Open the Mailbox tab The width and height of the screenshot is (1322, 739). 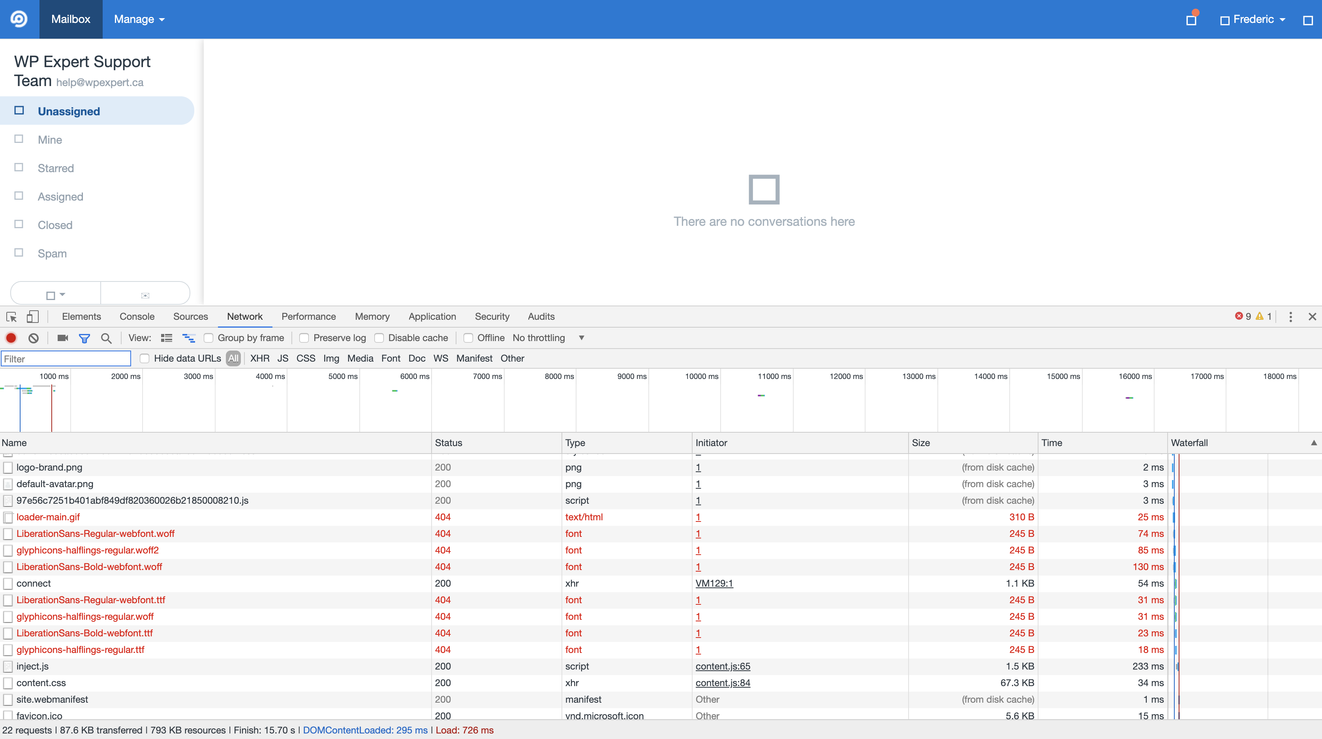pos(71,19)
